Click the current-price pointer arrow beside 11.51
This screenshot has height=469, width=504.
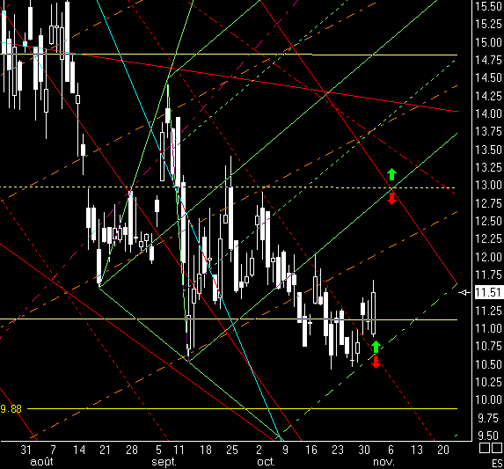pyautogui.click(x=464, y=292)
